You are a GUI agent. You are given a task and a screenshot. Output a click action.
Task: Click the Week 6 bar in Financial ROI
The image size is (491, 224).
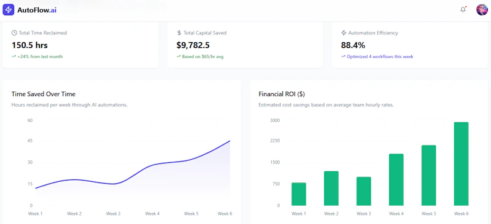(x=461, y=163)
